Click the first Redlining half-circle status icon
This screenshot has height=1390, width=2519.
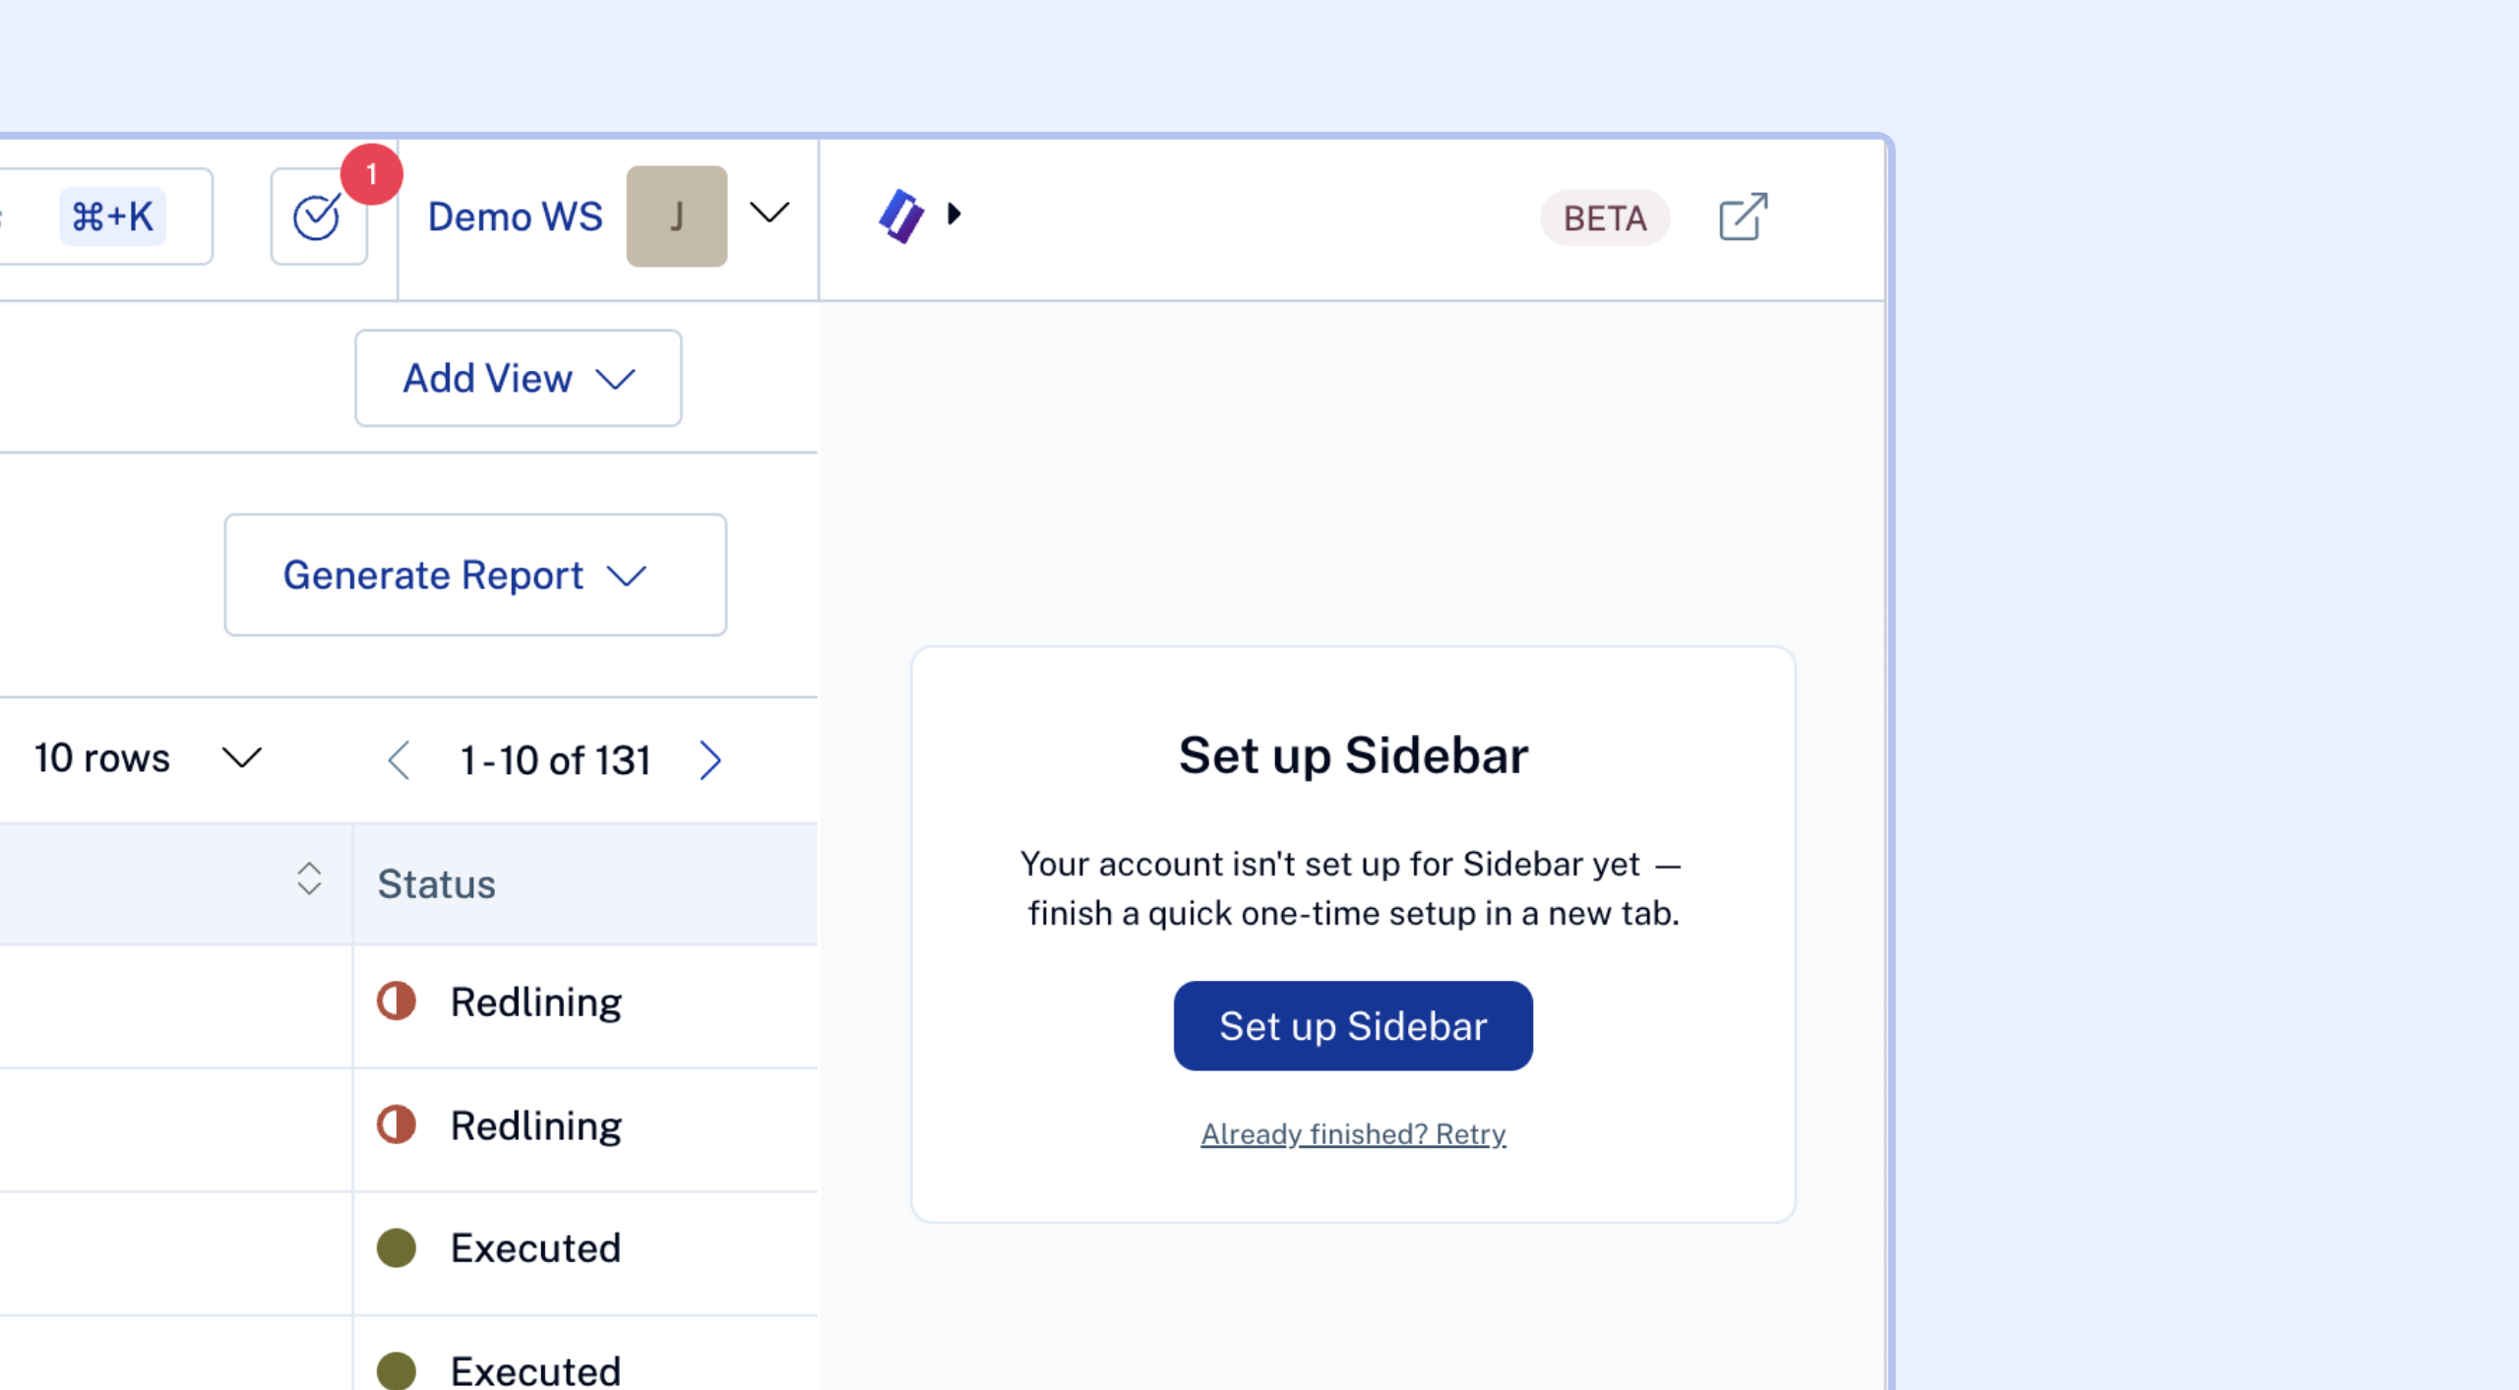coord(397,1001)
